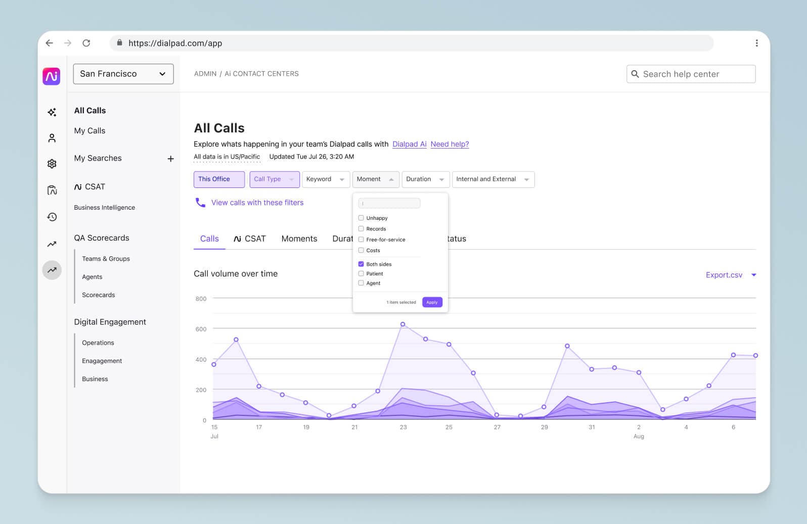Open the Internal and External dropdown
The image size is (807, 524).
[492, 179]
